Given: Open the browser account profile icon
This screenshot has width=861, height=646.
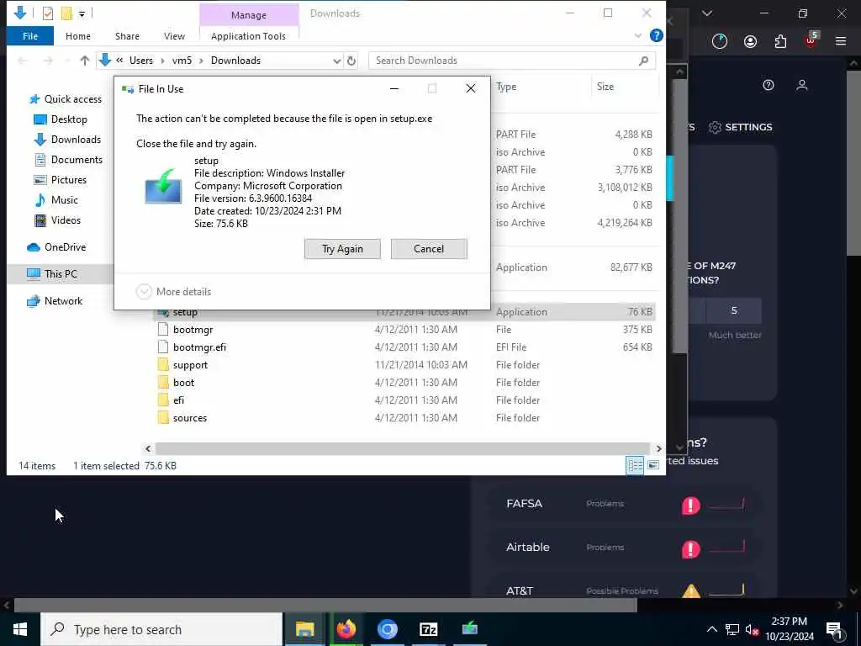Looking at the screenshot, I should coord(750,41).
